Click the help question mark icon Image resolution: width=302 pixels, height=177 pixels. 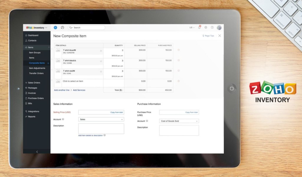[x=212, y=27]
